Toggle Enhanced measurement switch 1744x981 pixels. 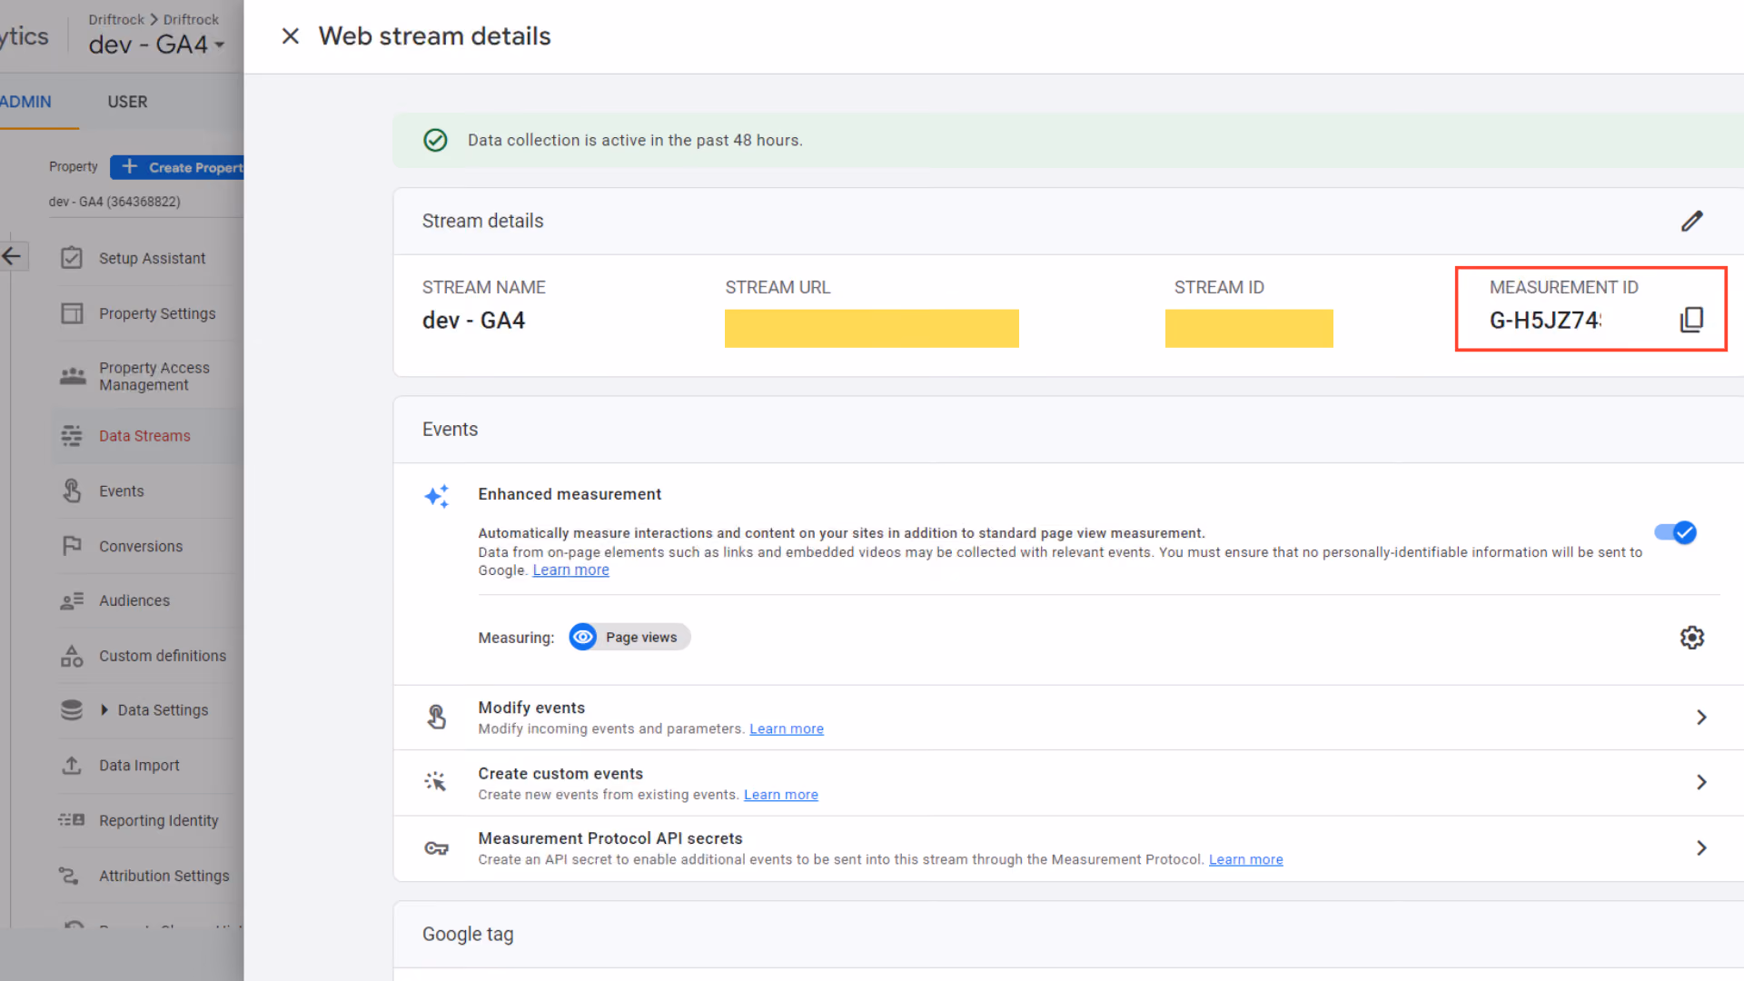point(1675,532)
